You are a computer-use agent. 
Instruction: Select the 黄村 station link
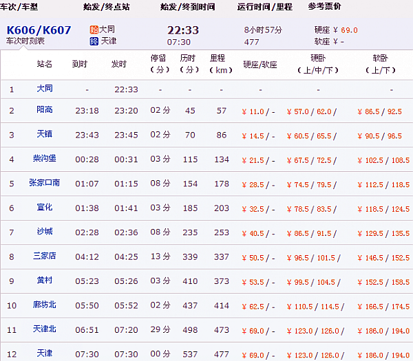point(45,281)
